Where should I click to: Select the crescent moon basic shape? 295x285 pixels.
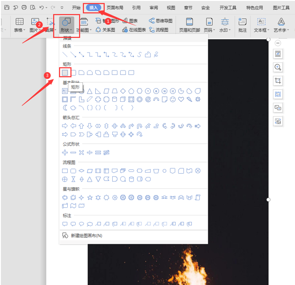tap(65, 108)
